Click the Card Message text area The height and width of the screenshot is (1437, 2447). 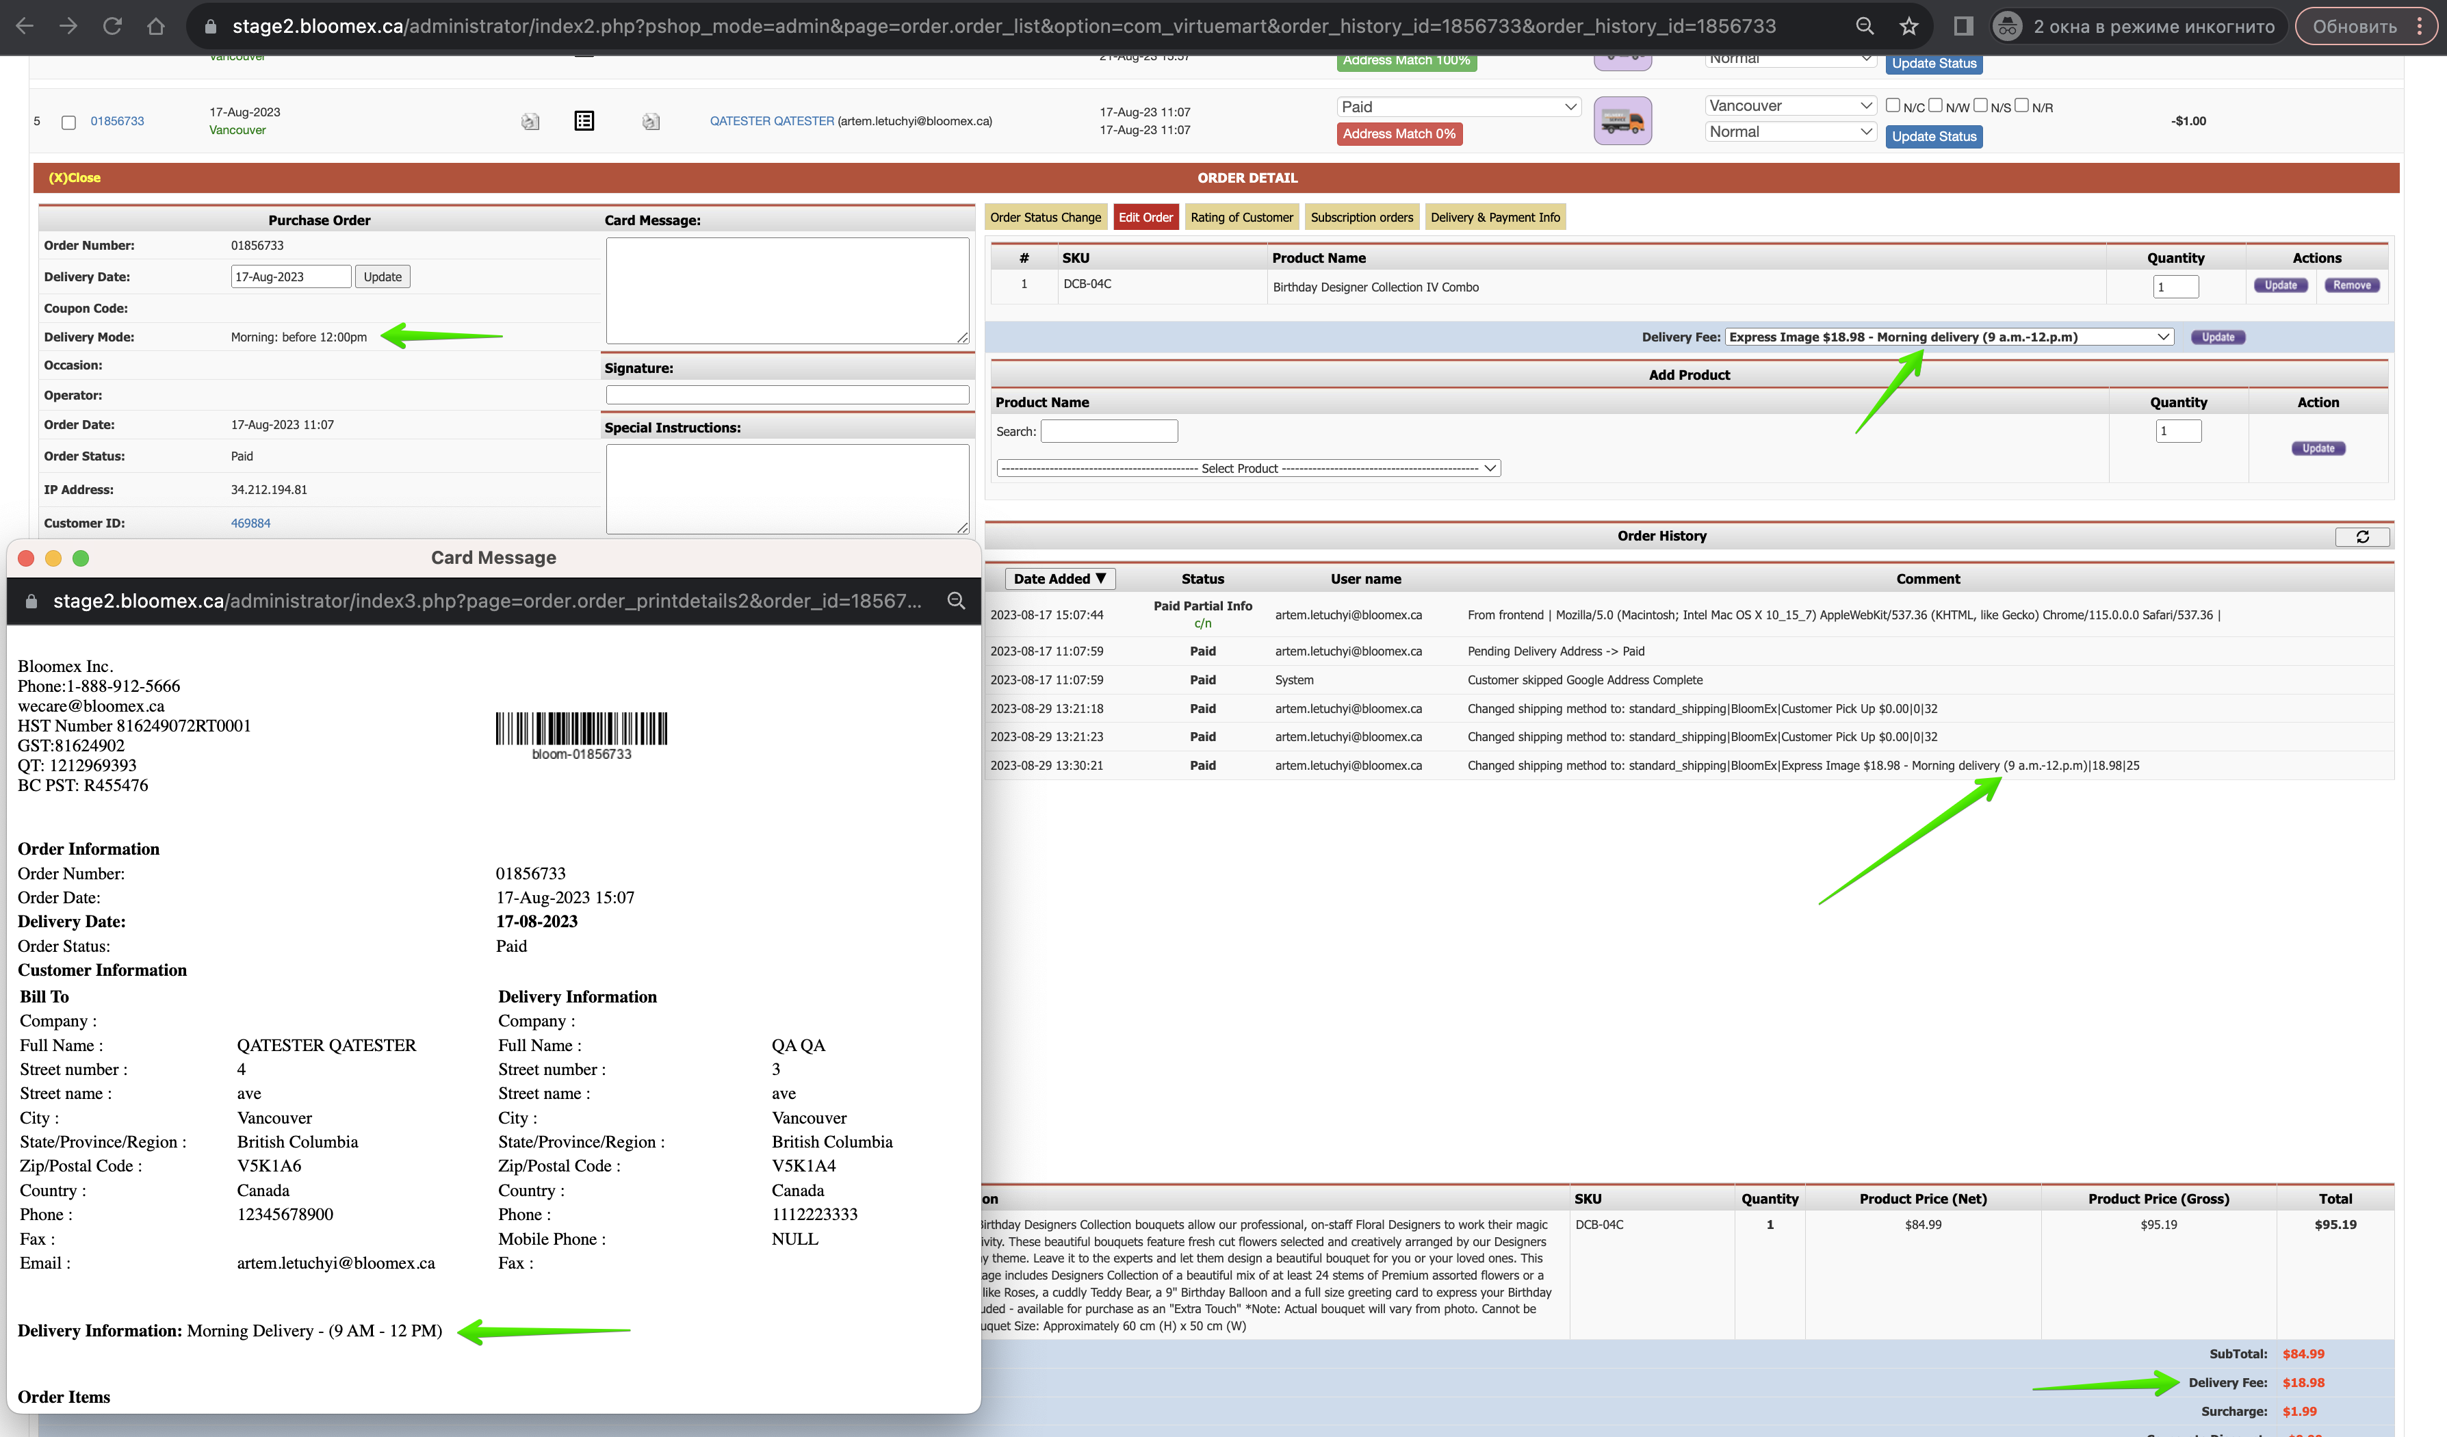click(786, 290)
